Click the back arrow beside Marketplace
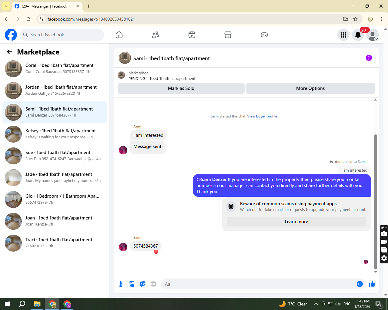Screen dimensions: 388x310 tap(10, 52)
